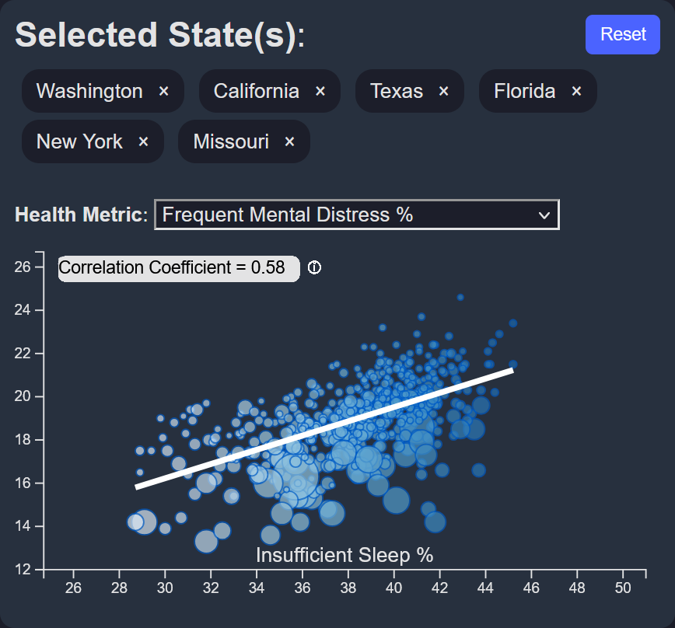
Task: Remove Washington using its × icon
Action: point(163,91)
